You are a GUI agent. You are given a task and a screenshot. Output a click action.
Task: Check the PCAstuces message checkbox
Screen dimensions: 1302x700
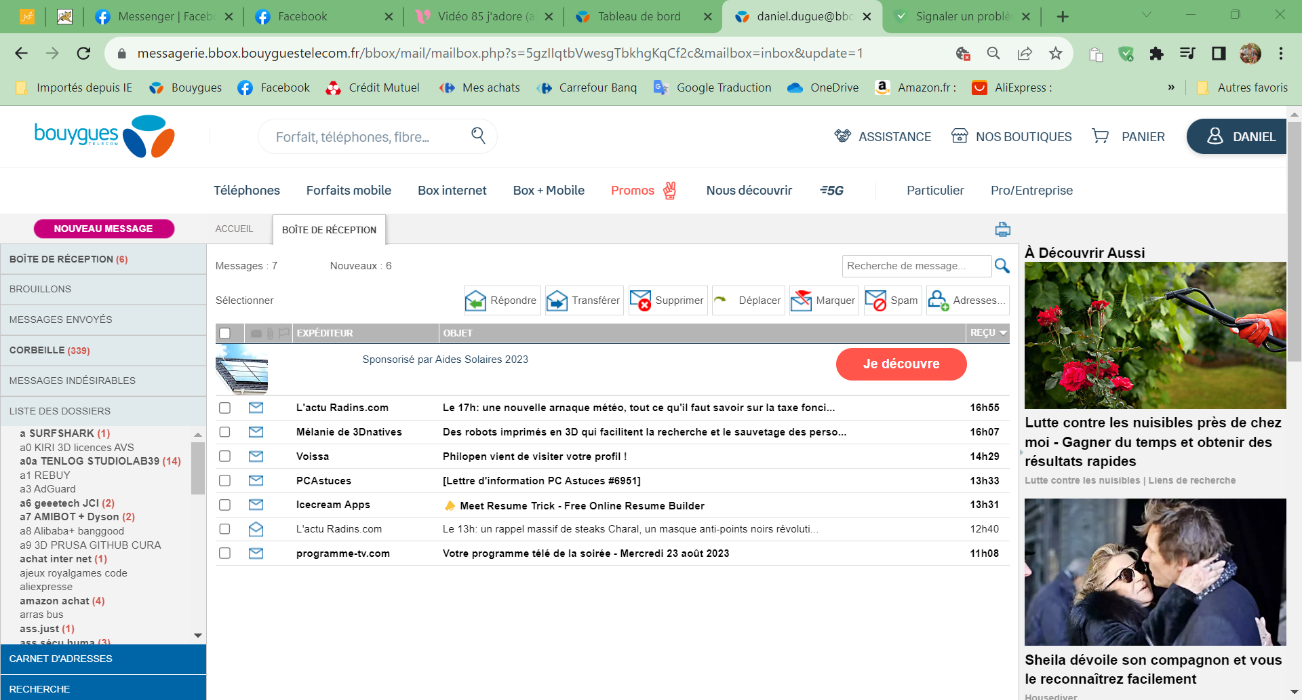(225, 480)
